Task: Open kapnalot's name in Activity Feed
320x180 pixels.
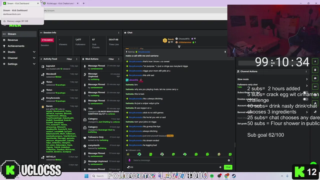Action: pyautogui.click(x=50, y=66)
